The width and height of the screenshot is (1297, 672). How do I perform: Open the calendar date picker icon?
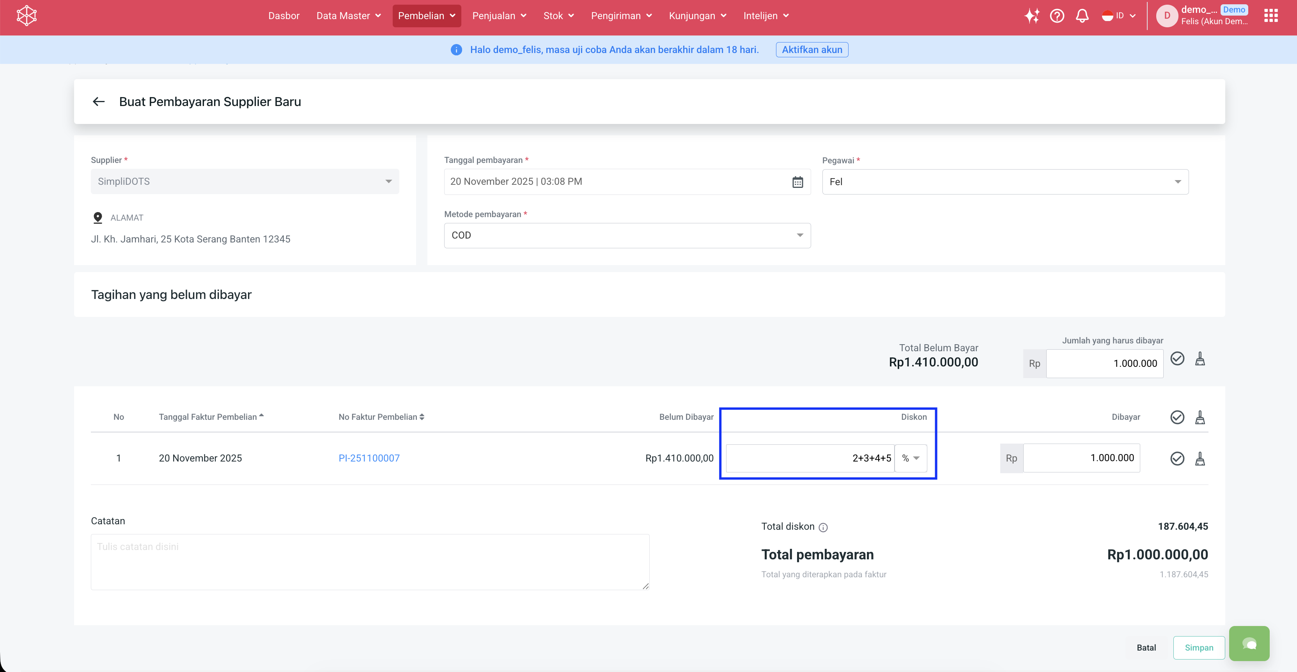(797, 182)
